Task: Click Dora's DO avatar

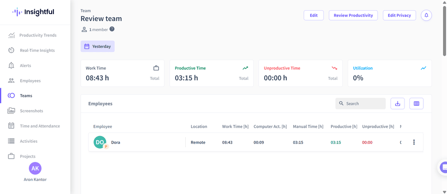Action: 100,142
